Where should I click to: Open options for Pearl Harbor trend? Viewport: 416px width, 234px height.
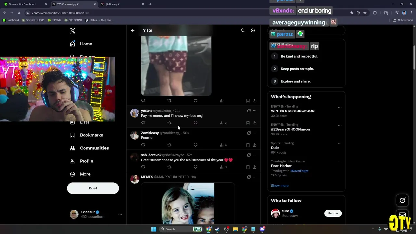coord(340,162)
